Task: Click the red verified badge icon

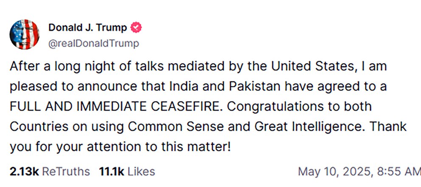Action: coord(136,28)
